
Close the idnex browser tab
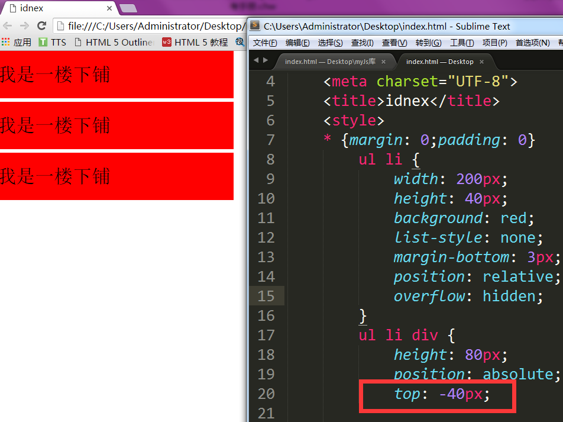pyautogui.click(x=109, y=8)
